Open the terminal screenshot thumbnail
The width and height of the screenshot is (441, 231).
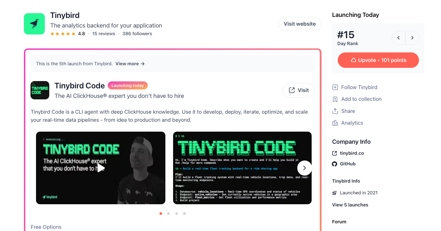tap(242, 168)
